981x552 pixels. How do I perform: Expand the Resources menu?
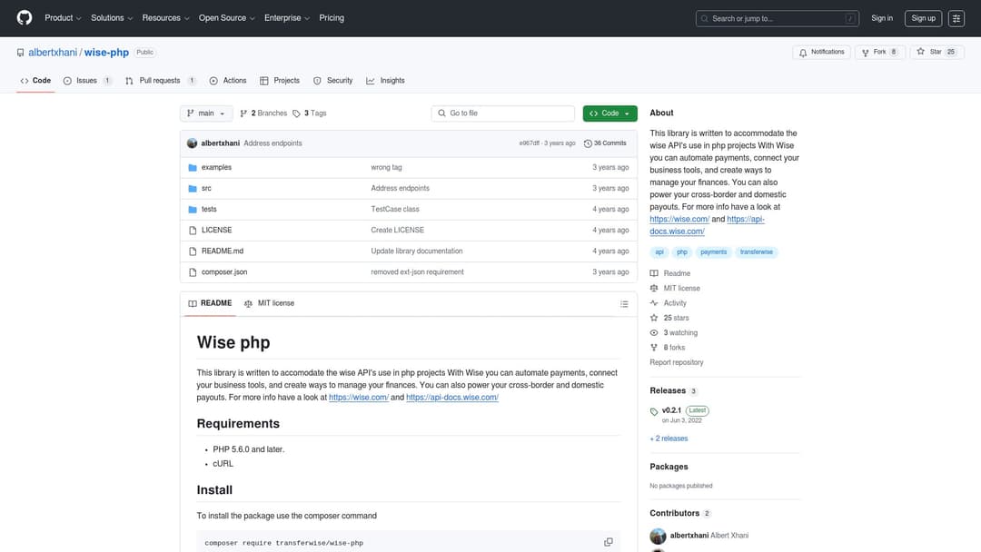click(165, 18)
